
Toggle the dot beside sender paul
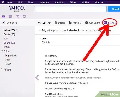point(40,38)
